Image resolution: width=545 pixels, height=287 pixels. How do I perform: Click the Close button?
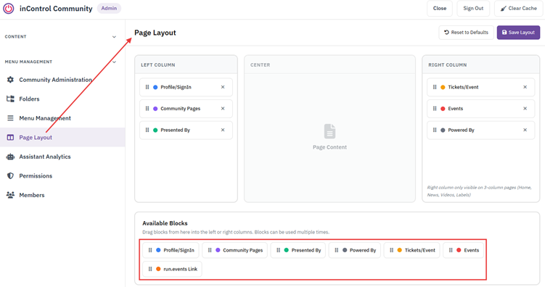tap(440, 8)
